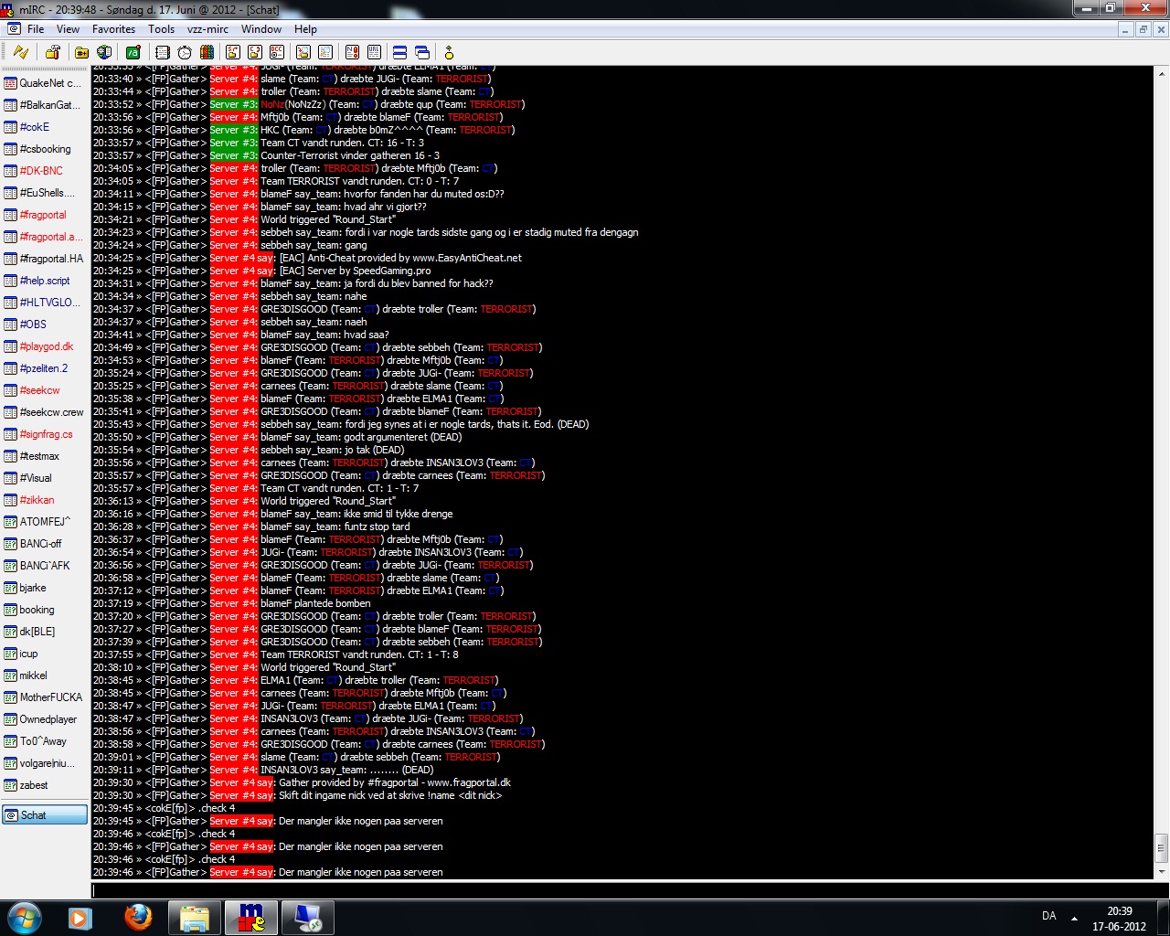This screenshot has width=1170, height=936.
Task: Open Windows Media Player from taskbar
Action: click(x=80, y=918)
